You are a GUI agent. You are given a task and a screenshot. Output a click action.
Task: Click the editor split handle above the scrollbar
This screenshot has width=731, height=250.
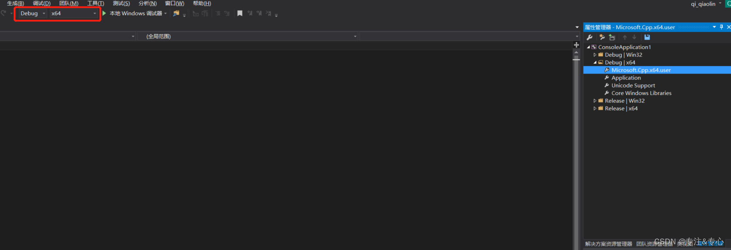pos(576,45)
